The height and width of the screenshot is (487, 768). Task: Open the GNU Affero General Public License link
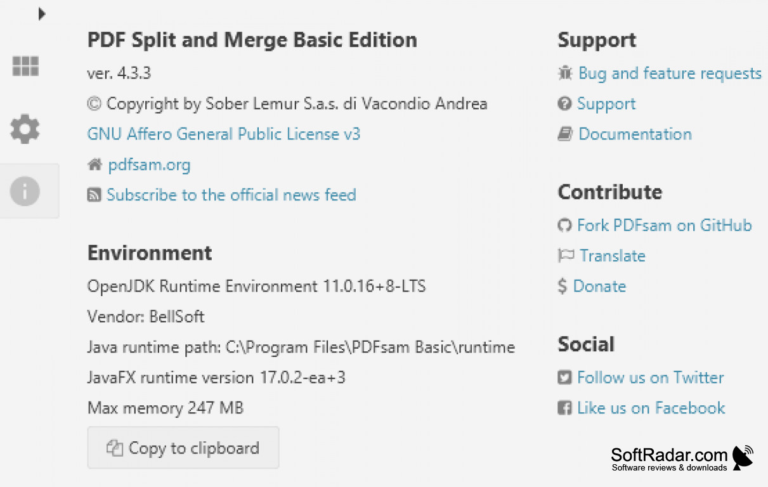(x=223, y=134)
